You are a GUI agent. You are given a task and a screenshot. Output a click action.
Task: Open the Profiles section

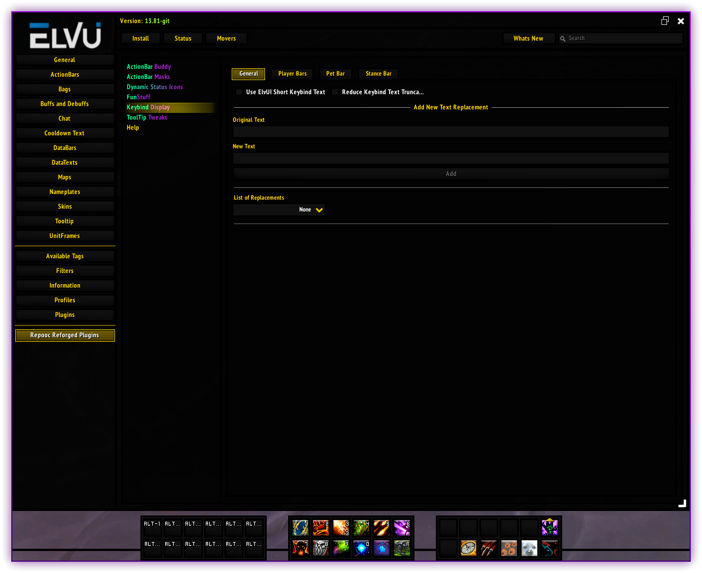pos(65,300)
